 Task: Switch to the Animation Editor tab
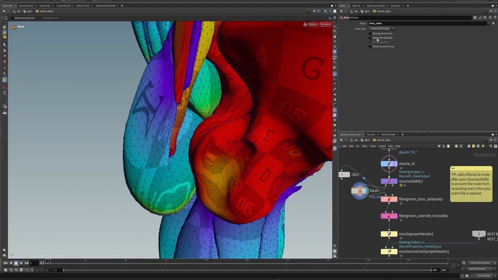(26, 6)
